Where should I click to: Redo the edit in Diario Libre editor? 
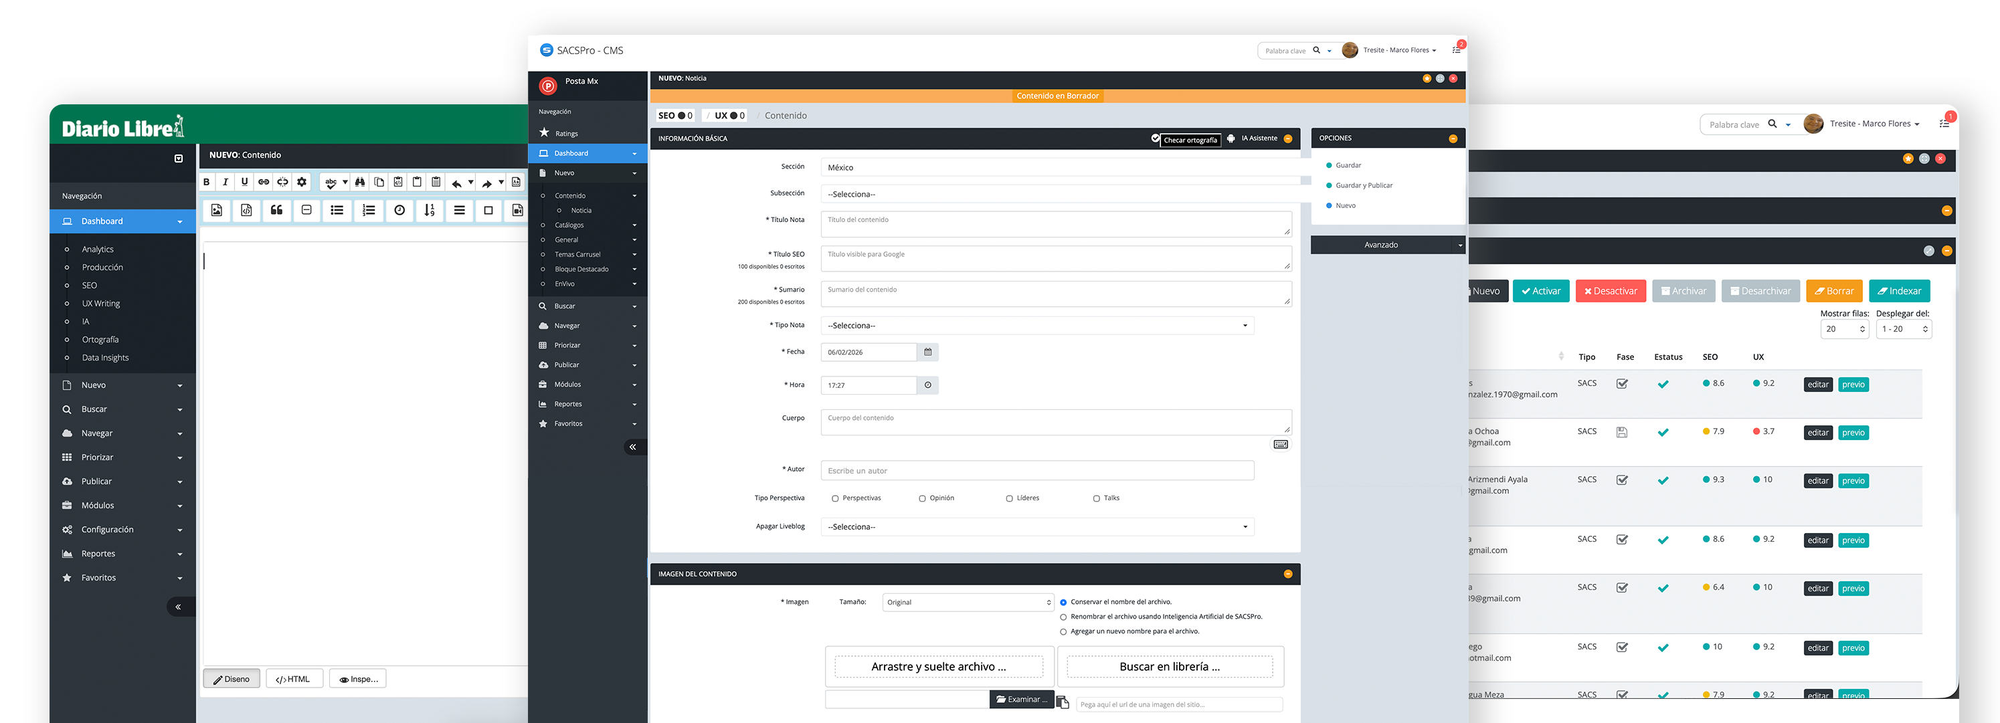point(487,183)
